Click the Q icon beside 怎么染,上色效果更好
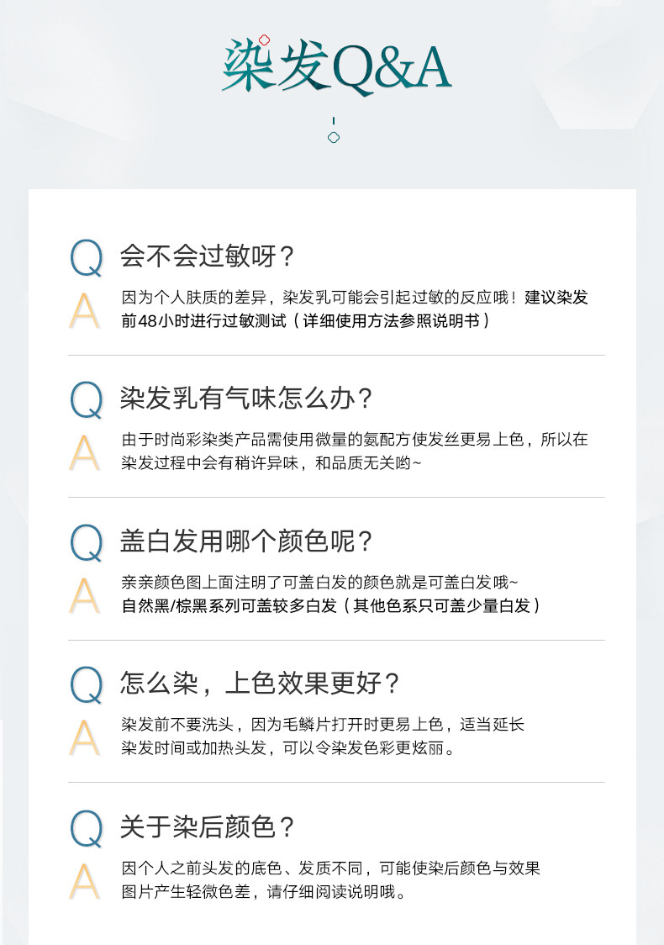 coord(86,684)
